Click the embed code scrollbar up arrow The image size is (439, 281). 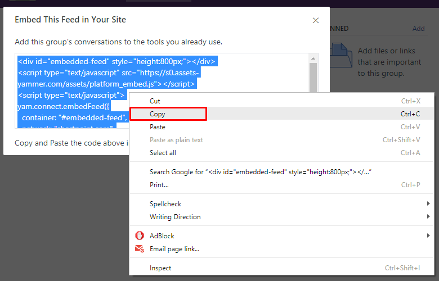(313, 58)
